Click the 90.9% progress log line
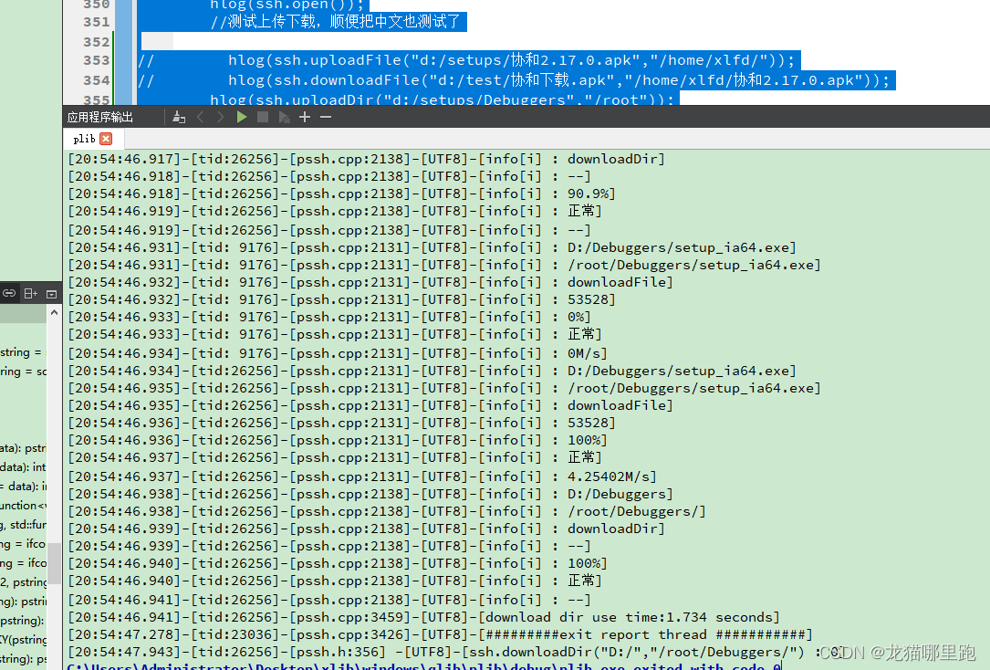The height and width of the screenshot is (670, 990). click(341, 194)
